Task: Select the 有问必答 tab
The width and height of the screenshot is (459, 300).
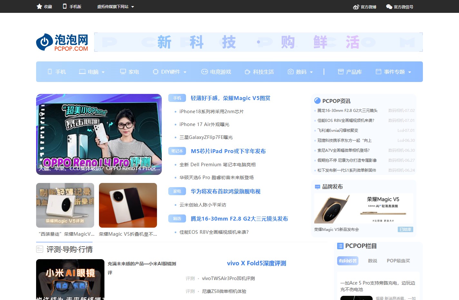Action: [x=348, y=261]
